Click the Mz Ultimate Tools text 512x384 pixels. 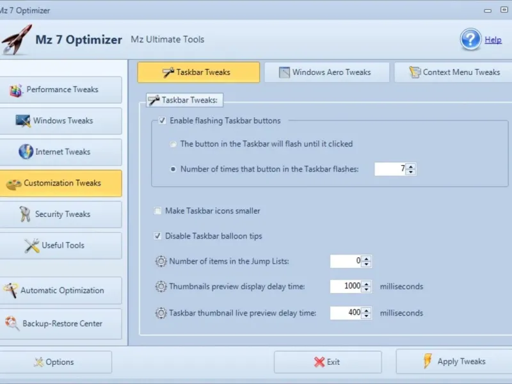(168, 40)
